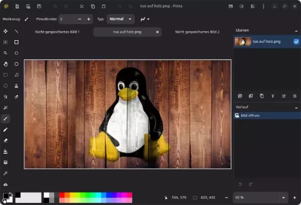Switch to Nicht gespeichertes Bild 2 tab
This screenshot has height=205, width=301.
point(197,32)
